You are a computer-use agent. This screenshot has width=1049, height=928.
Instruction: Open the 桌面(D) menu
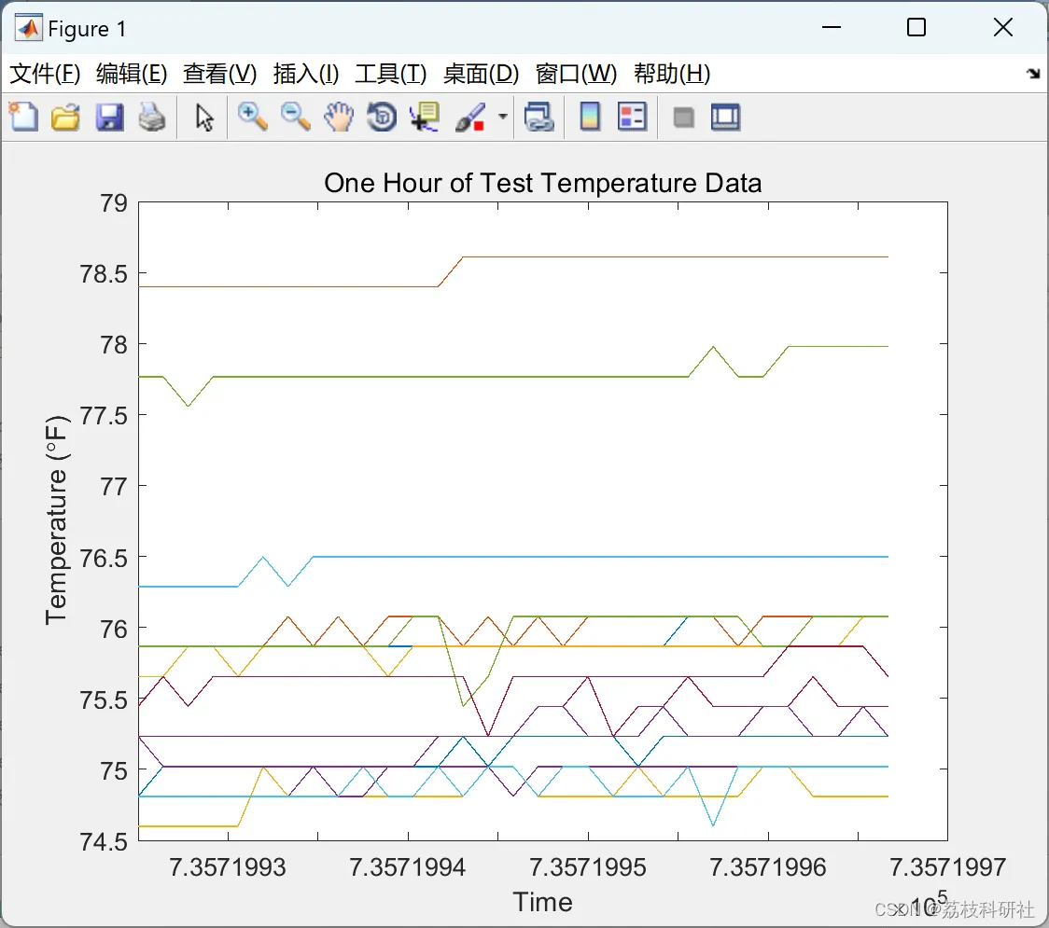click(481, 74)
